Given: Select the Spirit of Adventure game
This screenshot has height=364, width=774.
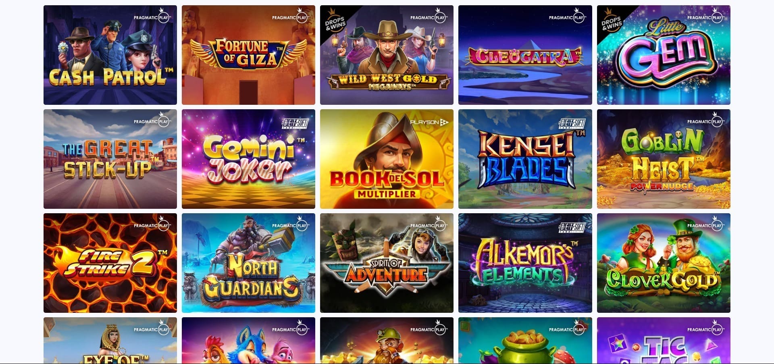Looking at the screenshot, I should click(x=387, y=263).
